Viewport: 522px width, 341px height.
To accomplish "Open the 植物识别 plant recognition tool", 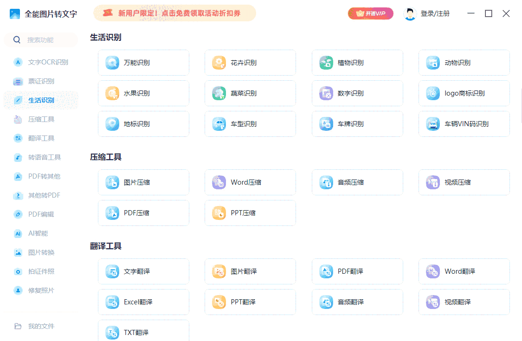I will [357, 62].
